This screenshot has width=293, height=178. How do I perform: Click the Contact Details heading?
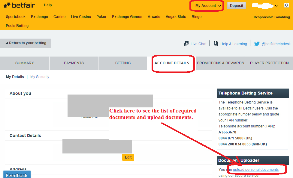25,136
